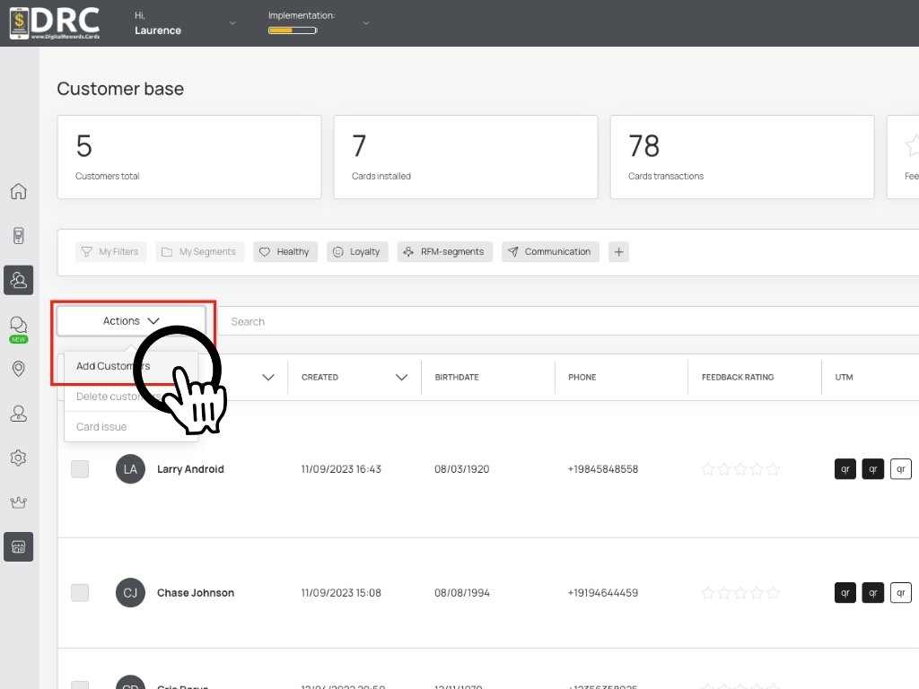Viewport: 919px width, 689px height.
Task: Open the crown icon in sidebar
Action: tap(18, 502)
